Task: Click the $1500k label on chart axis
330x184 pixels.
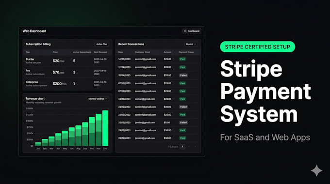Action: coord(30,108)
